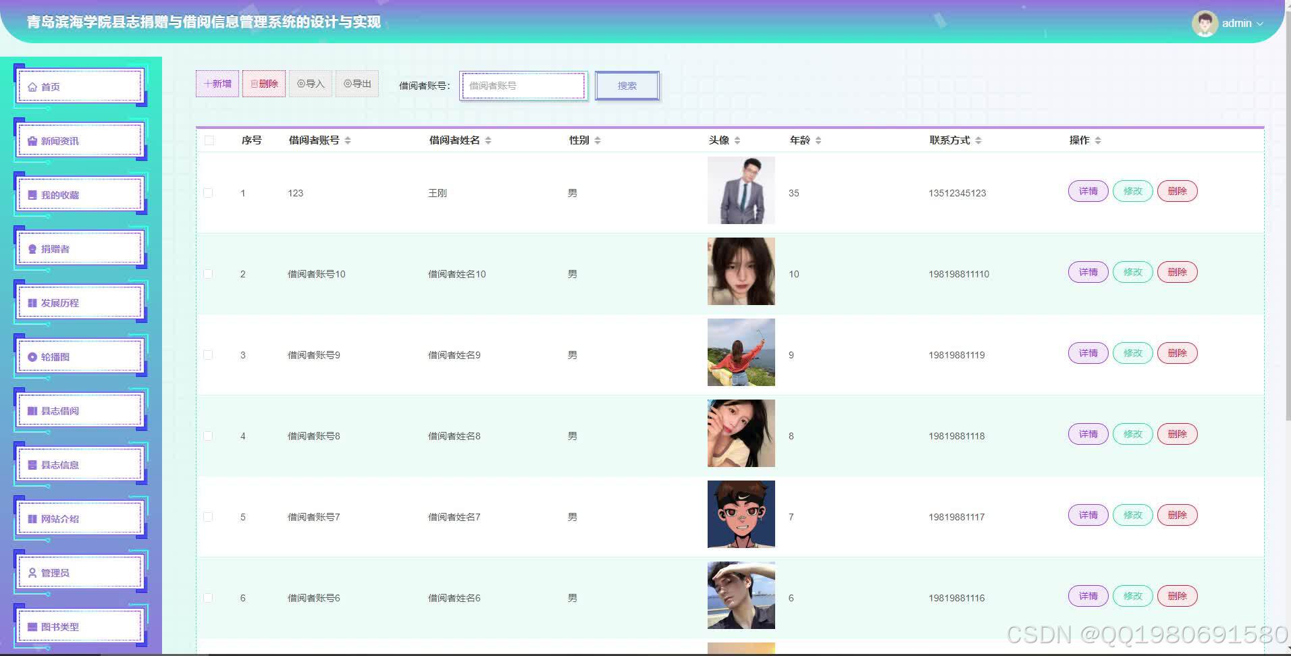The image size is (1291, 656).
Task: Open 详情 for 借阅者姓名7
Action: coord(1088,515)
